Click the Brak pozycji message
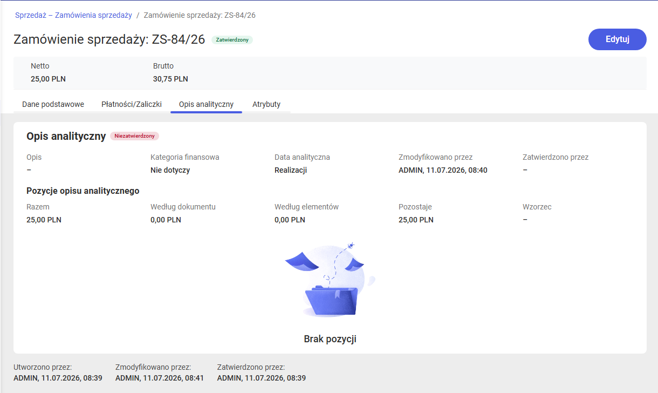This screenshot has width=658, height=393. [330, 339]
